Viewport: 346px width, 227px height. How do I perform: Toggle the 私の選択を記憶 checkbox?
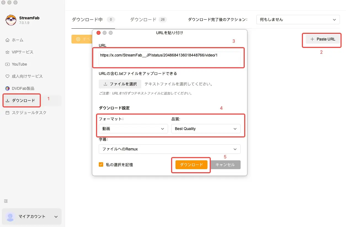tap(101, 165)
